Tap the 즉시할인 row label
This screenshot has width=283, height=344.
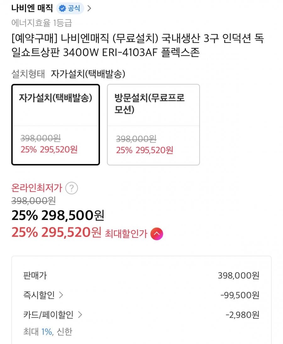[39, 295]
